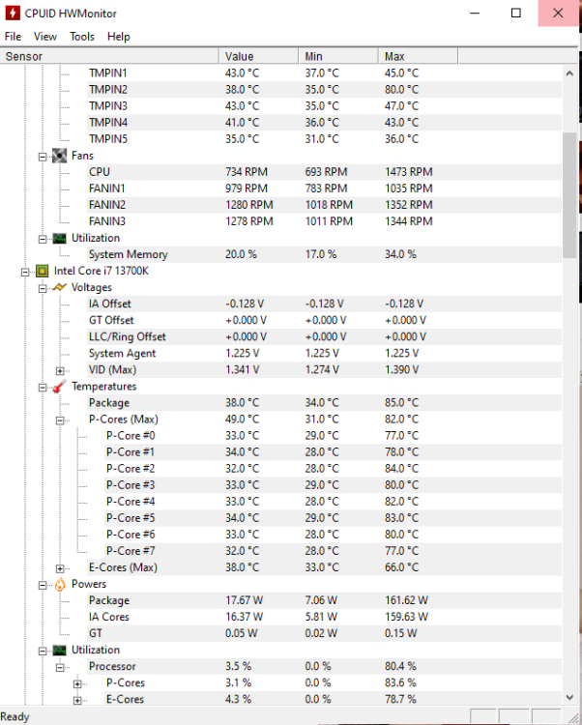This screenshot has height=725, width=582.
Task: Click the 1473 RPM max value
Action: 409,172
